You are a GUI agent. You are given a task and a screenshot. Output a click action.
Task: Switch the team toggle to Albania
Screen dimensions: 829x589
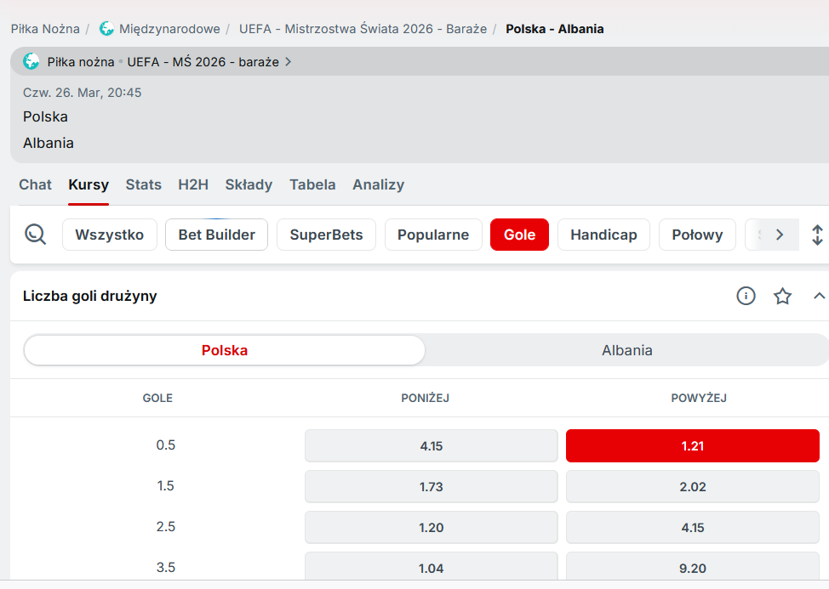coord(626,350)
